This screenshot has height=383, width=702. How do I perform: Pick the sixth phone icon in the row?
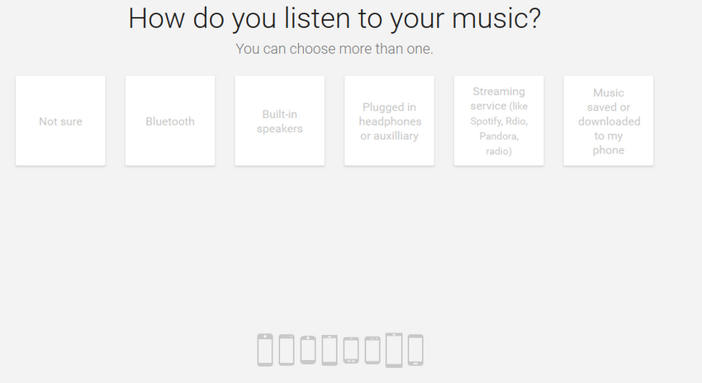click(x=372, y=350)
